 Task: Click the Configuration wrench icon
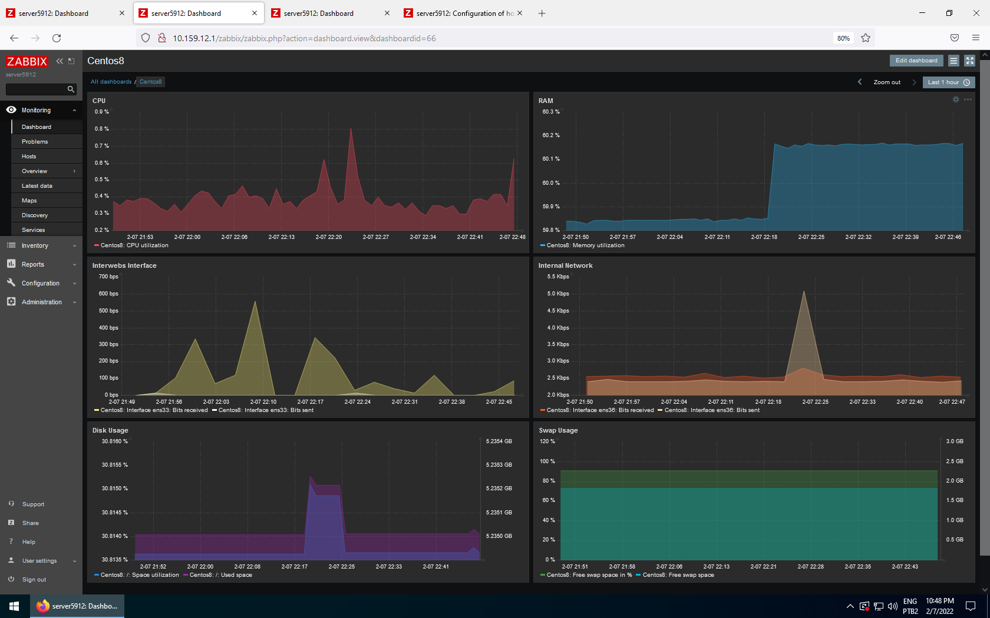point(11,283)
